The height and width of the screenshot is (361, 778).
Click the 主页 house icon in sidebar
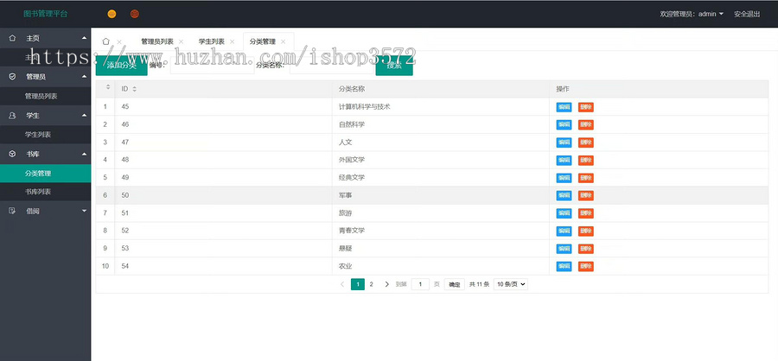click(12, 38)
